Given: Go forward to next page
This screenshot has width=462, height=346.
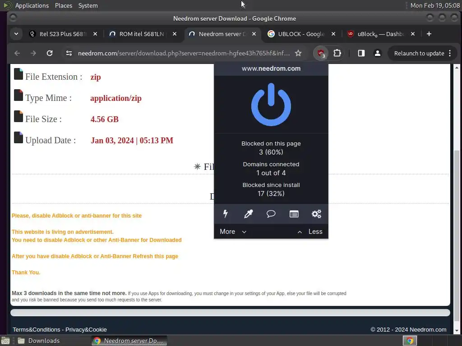Looking at the screenshot, I should pos(33,53).
